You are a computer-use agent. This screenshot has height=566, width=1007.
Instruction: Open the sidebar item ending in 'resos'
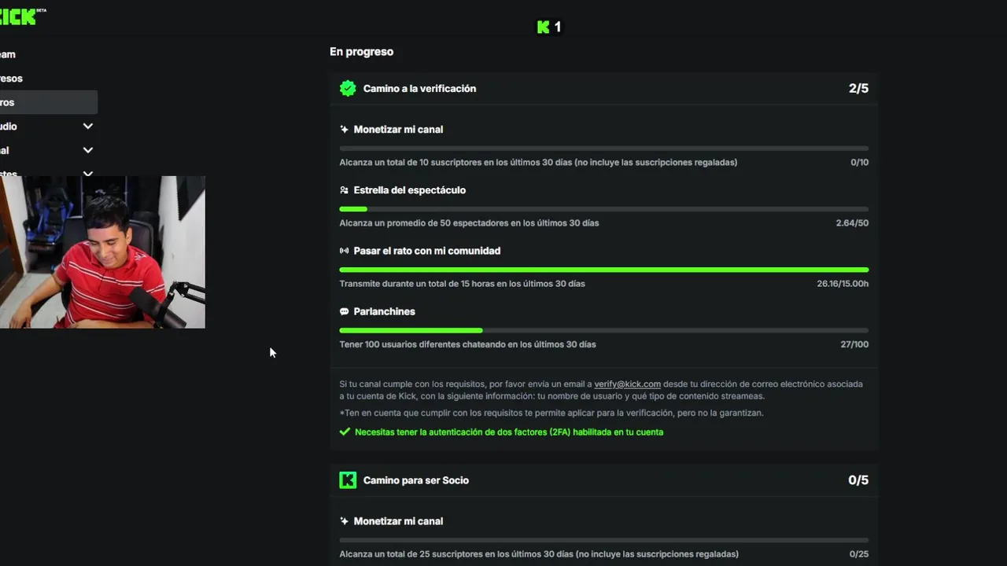click(x=11, y=79)
